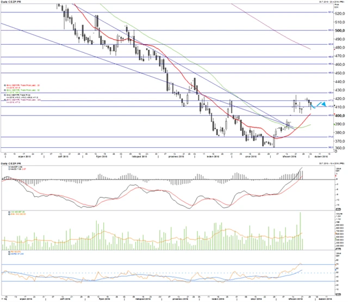Click 'leden 2016' on the upper time axis
The height and width of the screenshot is (302, 348).
213,156
